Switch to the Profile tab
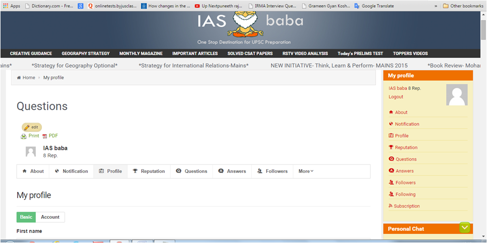This screenshot has height=243, width=487. click(x=111, y=171)
